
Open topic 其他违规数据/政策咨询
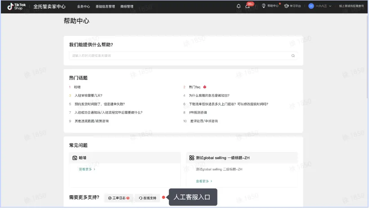[92, 121]
